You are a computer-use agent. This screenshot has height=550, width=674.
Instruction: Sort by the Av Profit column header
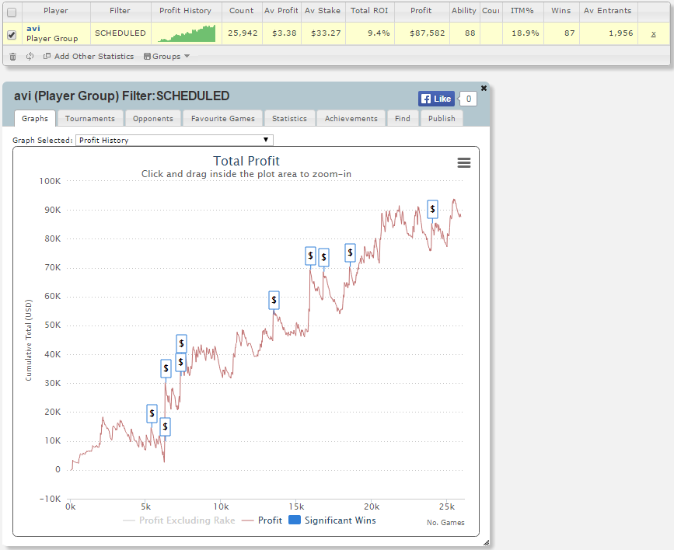pos(281,11)
